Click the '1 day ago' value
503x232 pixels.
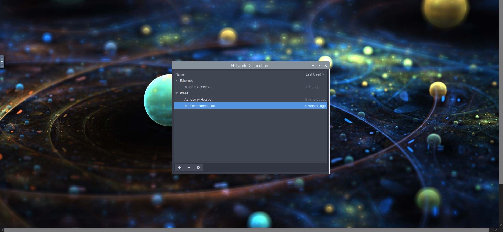pyautogui.click(x=312, y=87)
